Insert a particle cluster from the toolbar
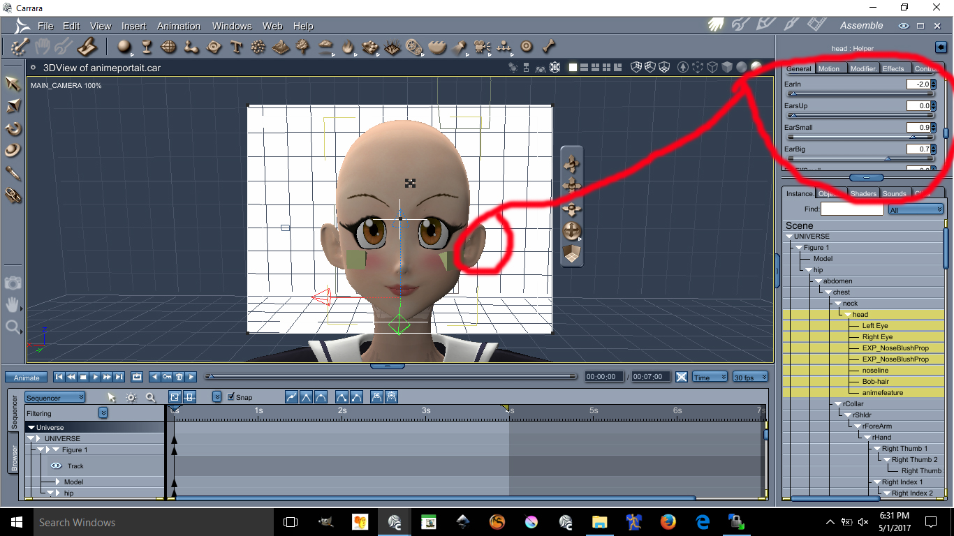Viewport: 954px width, 536px height. point(258,47)
